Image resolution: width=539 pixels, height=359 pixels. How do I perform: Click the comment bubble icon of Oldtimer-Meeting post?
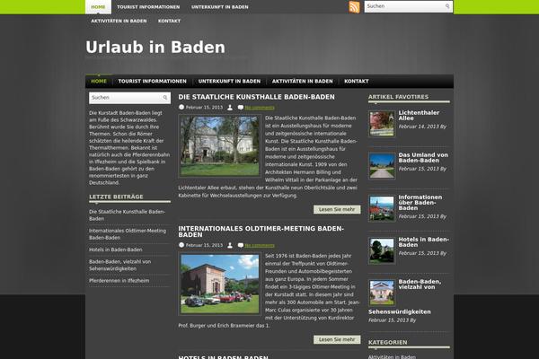coord(240,245)
